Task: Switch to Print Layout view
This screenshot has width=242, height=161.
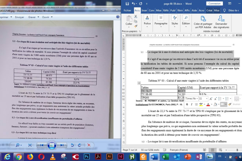Action: [213, 150]
